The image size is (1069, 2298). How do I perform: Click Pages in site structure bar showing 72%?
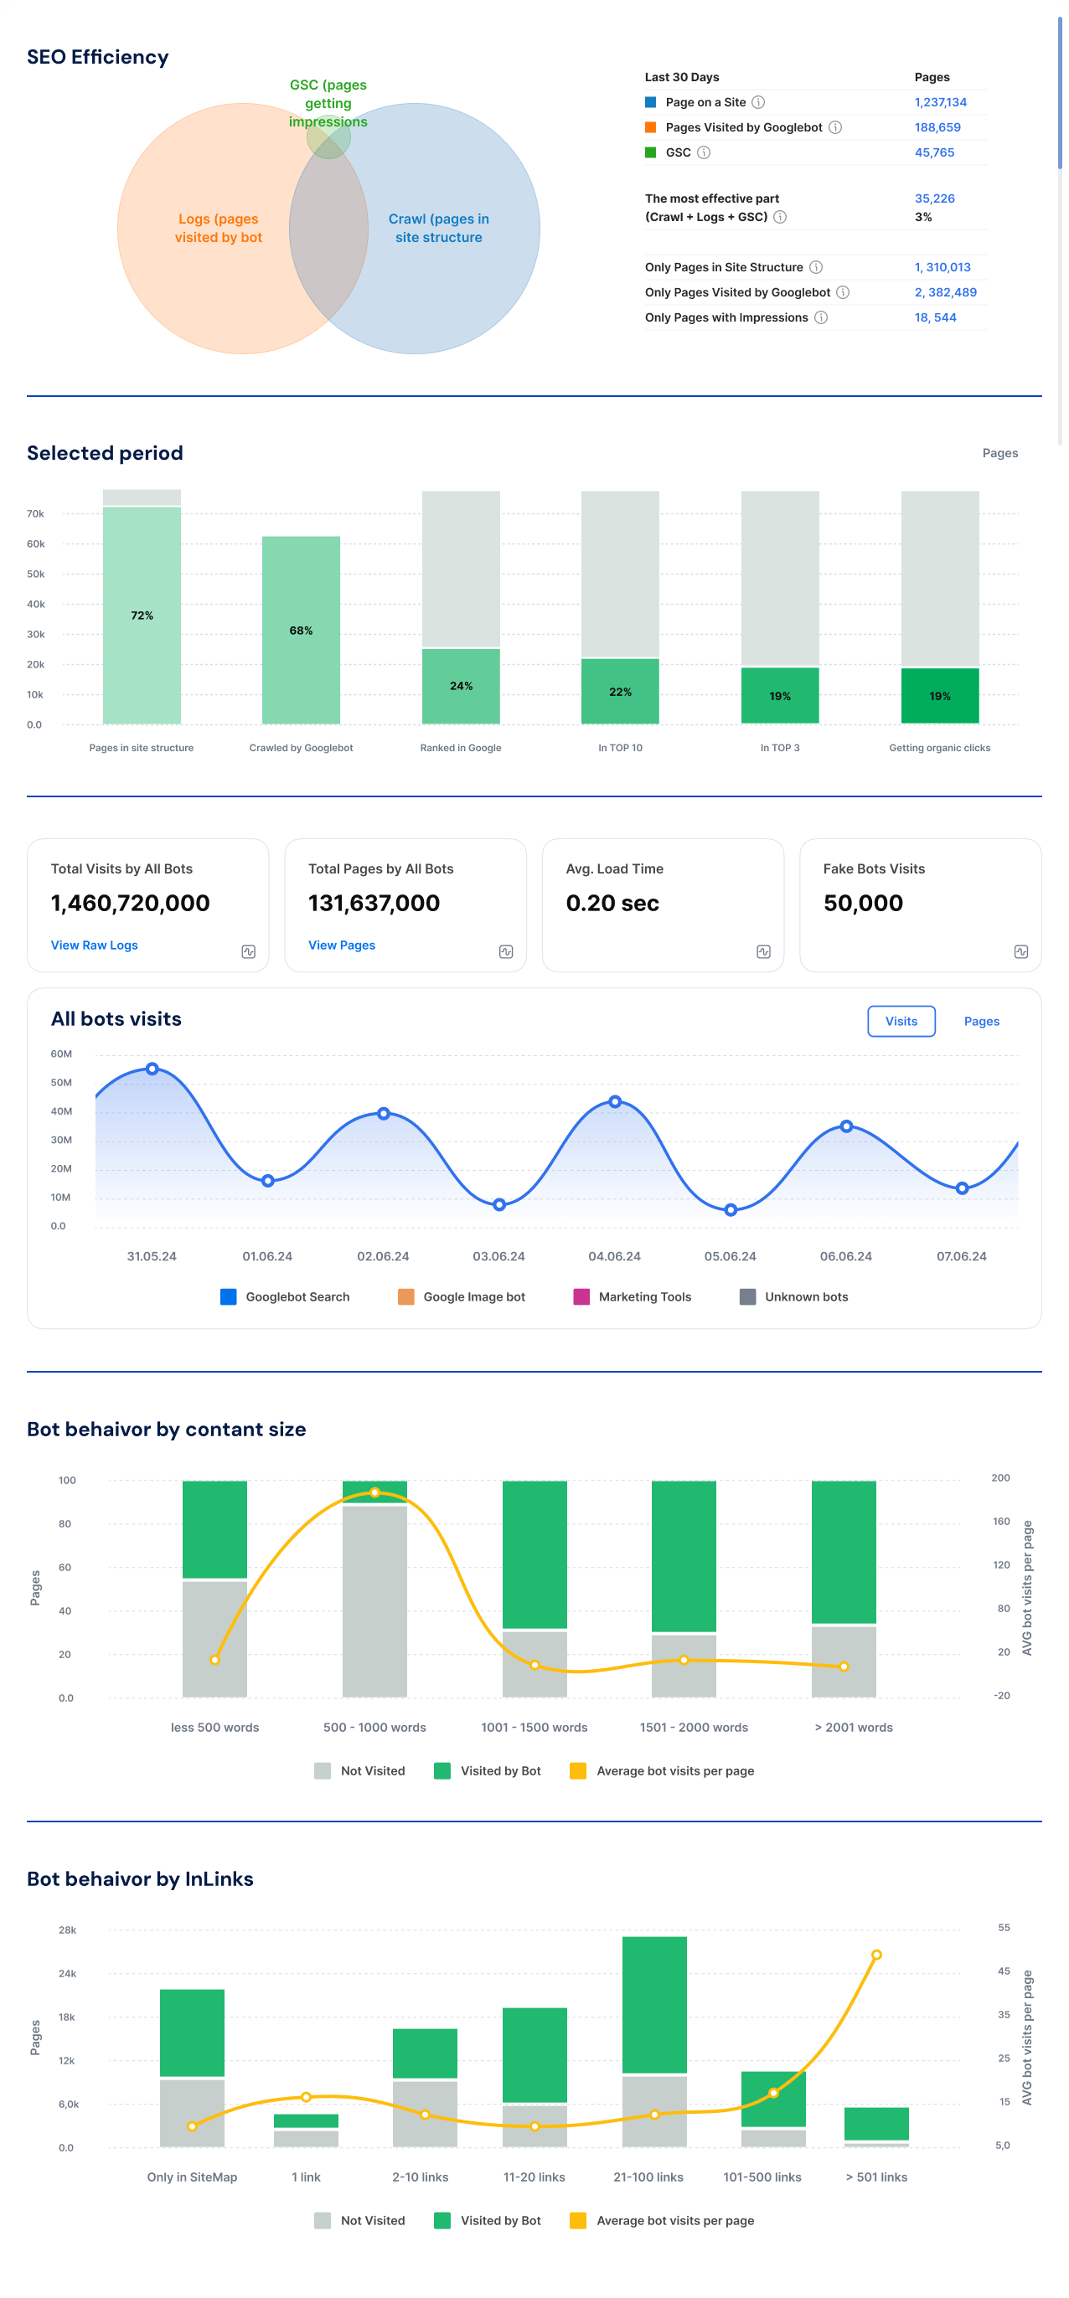tap(142, 616)
